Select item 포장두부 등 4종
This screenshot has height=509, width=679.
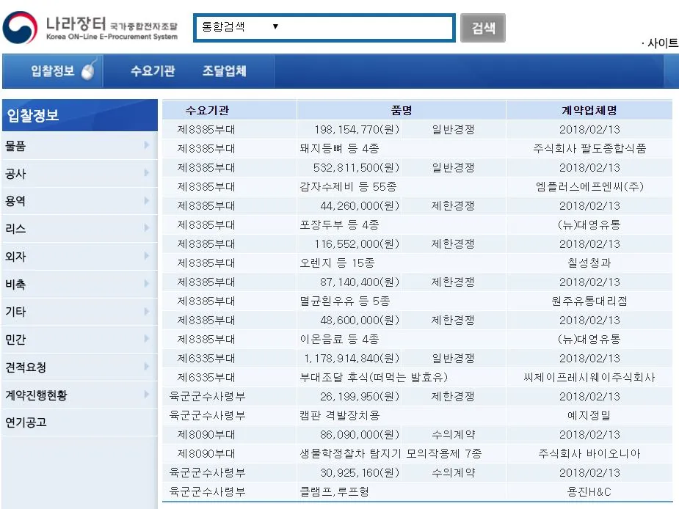(x=339, y=224)
